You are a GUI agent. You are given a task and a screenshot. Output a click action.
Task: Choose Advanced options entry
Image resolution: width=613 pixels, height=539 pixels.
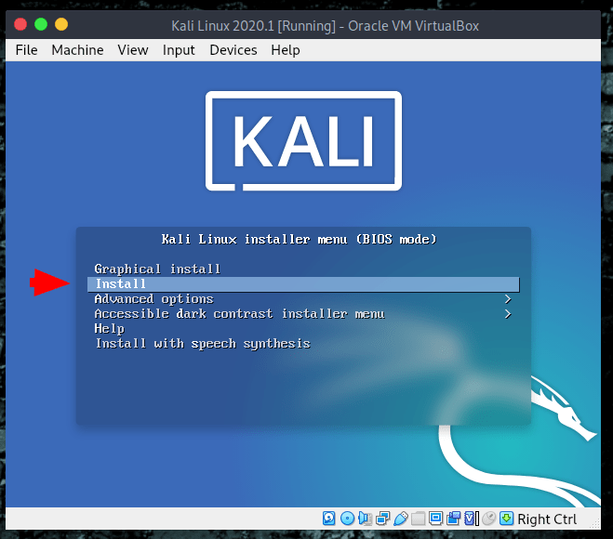coord(154,299)
